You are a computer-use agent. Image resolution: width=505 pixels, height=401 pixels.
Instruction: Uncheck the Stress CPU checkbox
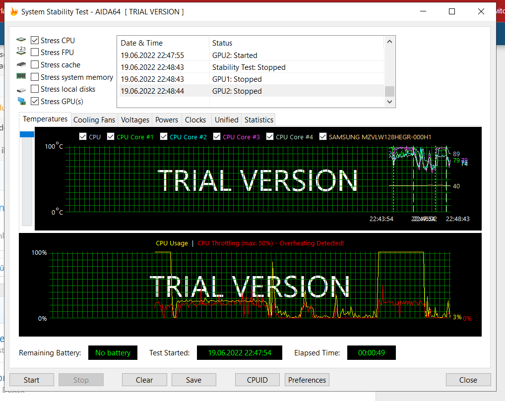(35, 40)
